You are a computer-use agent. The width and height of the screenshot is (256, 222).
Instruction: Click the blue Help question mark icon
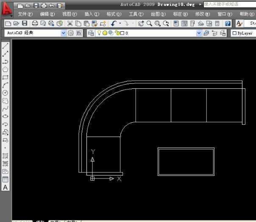coord(228,24)
